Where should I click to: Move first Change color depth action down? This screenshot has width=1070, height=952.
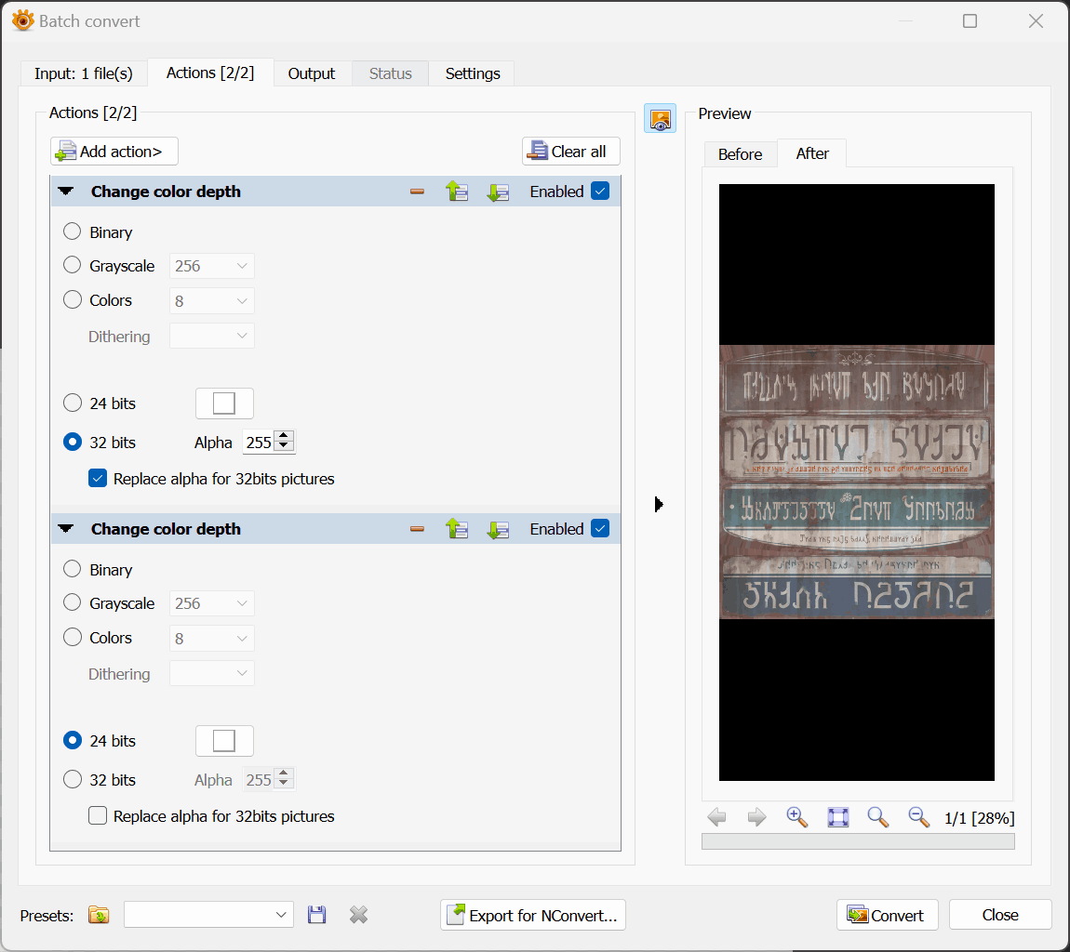point(498,192)
